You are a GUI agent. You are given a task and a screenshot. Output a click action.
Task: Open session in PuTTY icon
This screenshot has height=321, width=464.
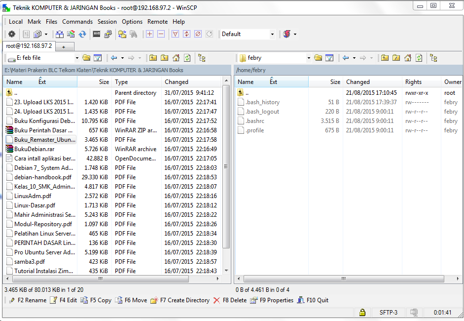(x=108, y=34)
